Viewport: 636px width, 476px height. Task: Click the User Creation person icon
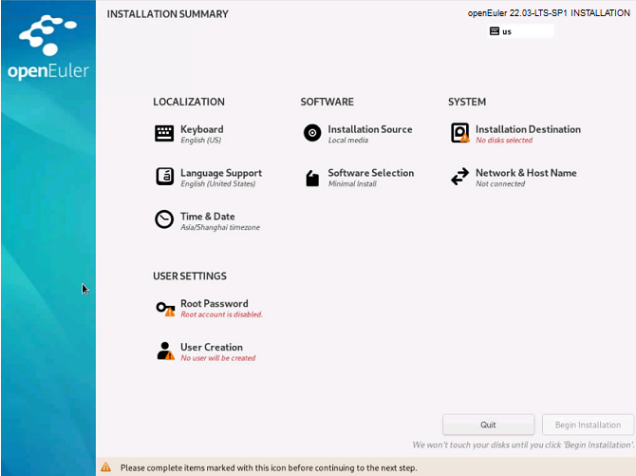pyautogui.click(x=165, y=352)
